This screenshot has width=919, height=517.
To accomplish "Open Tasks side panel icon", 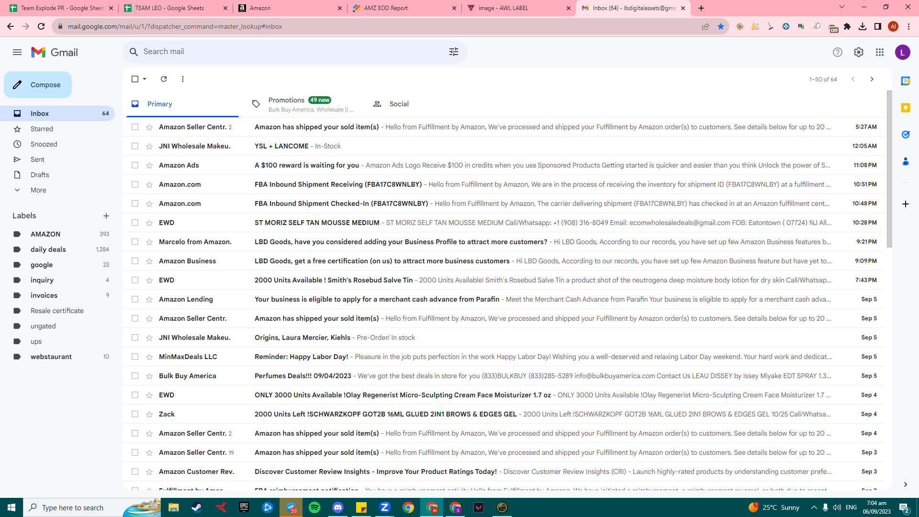I will (905, 135).
